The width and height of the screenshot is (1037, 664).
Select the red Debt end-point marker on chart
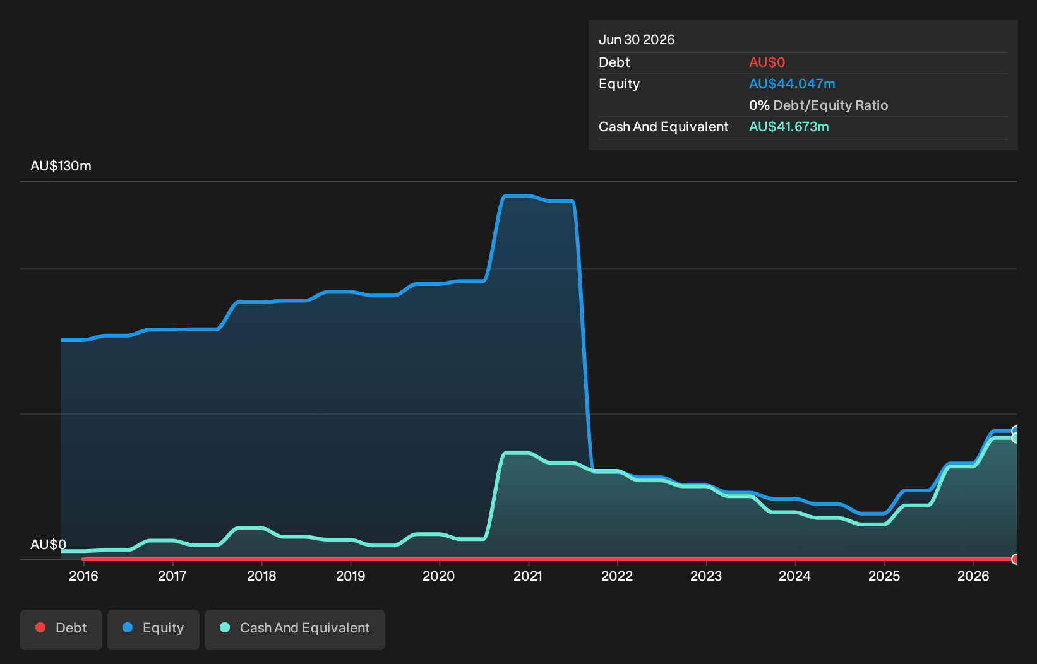coord(1016,559)
